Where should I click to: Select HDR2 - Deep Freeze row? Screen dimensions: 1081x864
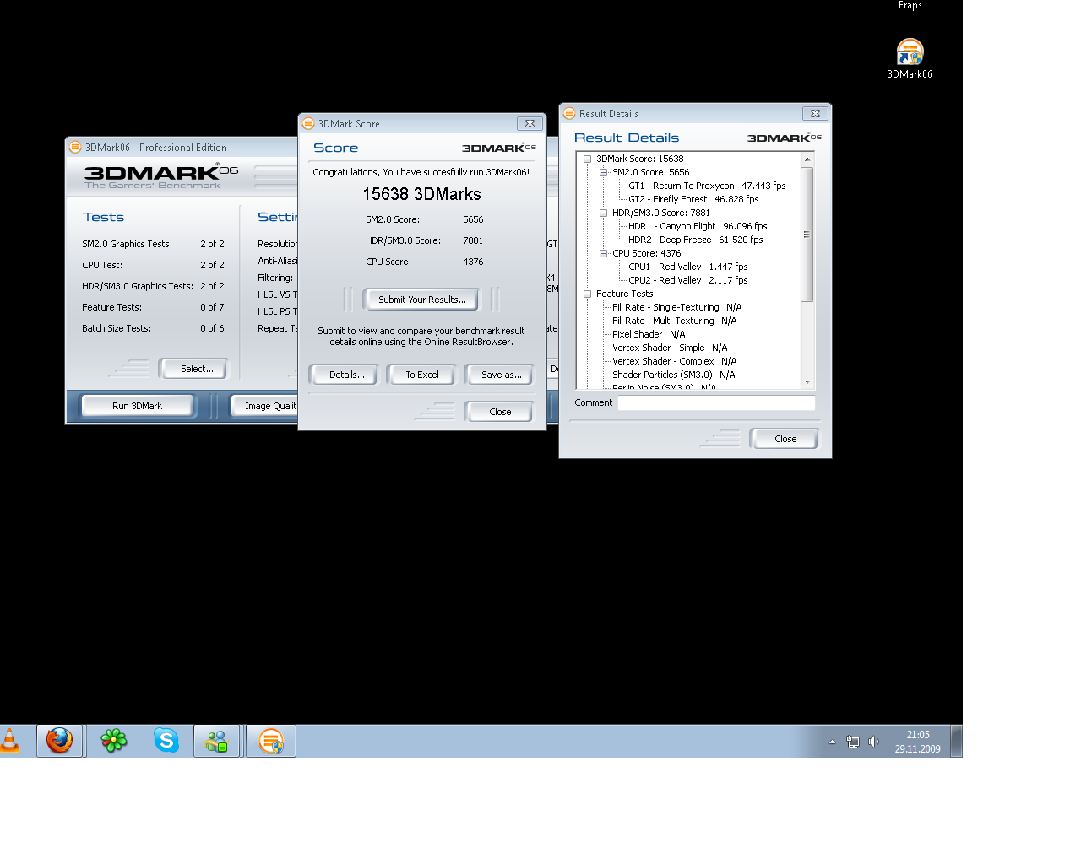pos(695,240)
